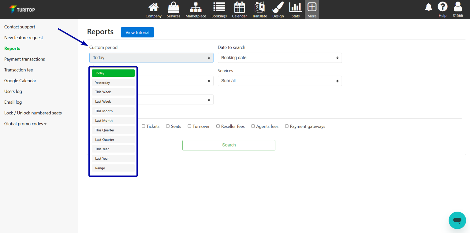Viewport: 470px width, 233px height.
Task: Choose Range in the period list
Action: 113,168
